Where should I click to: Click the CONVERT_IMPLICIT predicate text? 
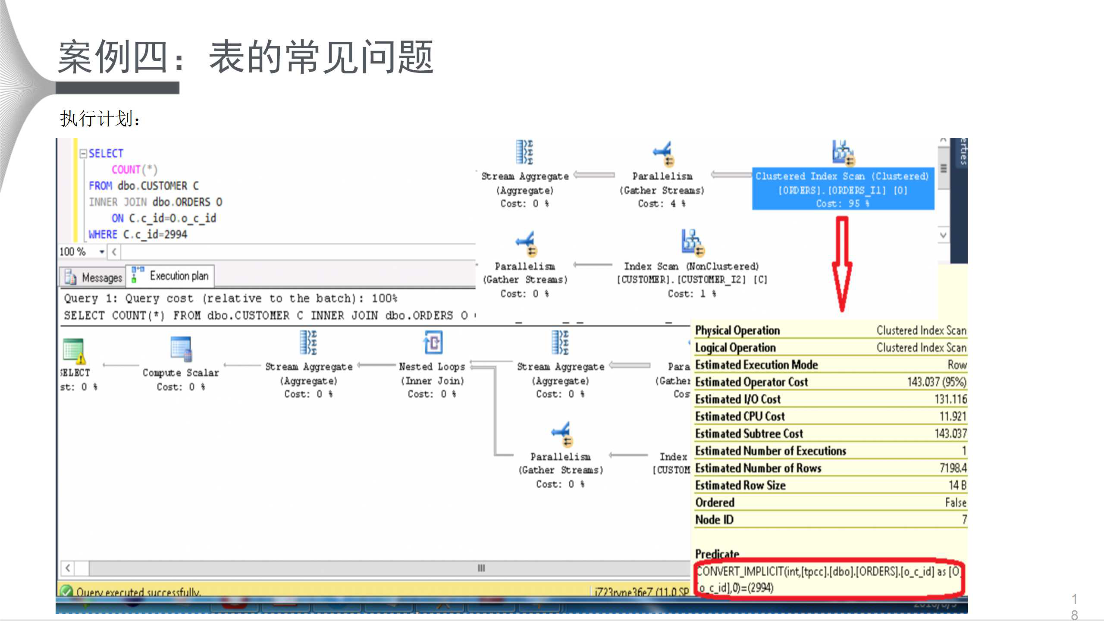(828, 580)
